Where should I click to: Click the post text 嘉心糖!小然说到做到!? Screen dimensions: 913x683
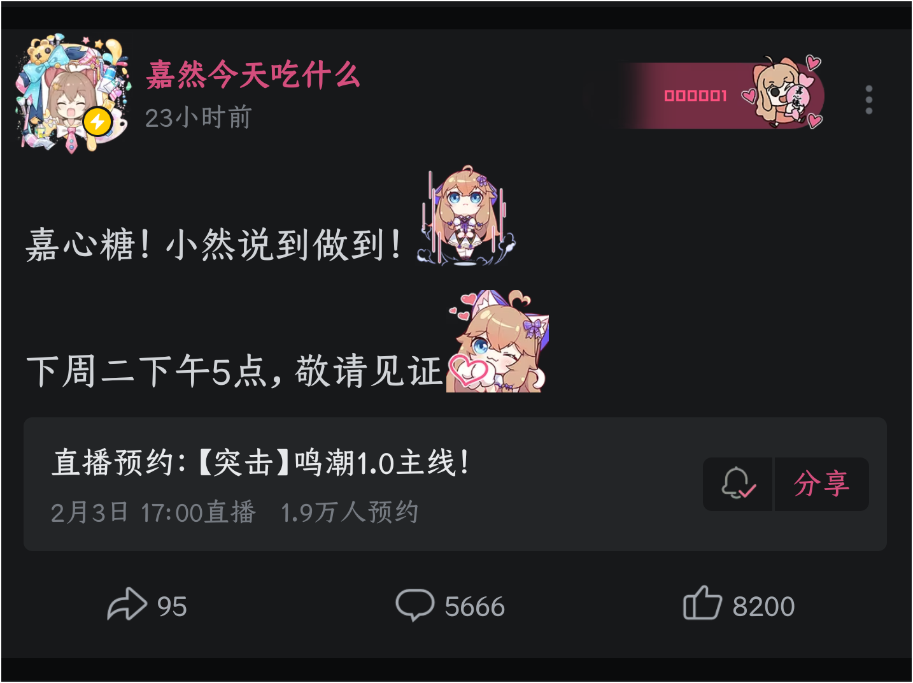click(x=214, y=245)
